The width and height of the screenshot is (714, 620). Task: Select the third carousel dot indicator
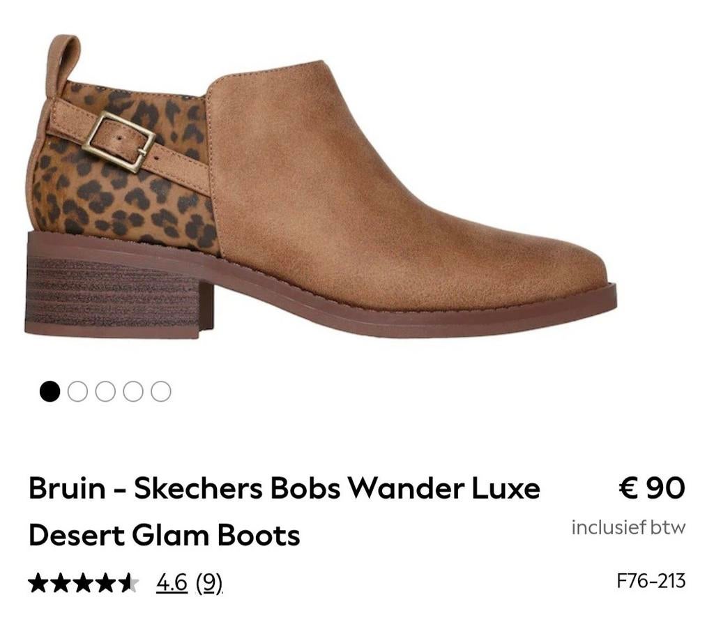[x=105, y=391]
